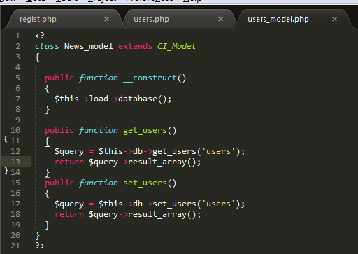Switch to the users.php tab

(151, 19)
